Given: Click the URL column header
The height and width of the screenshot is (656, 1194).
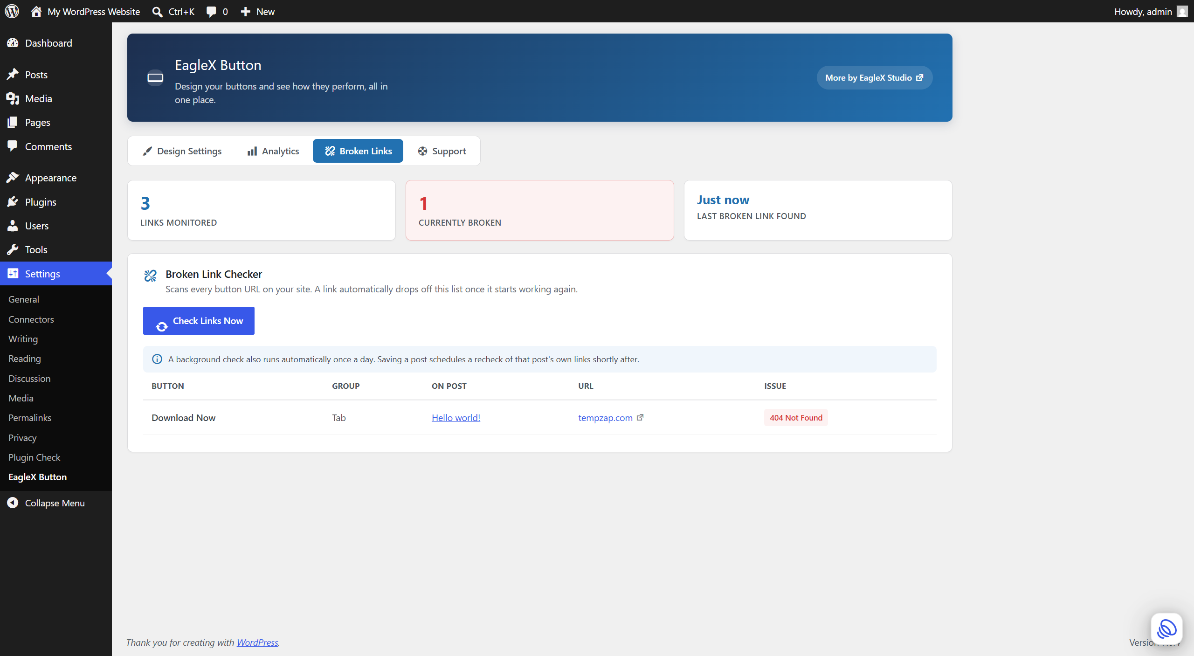Looking at the screenshot, I should (586, 386).
